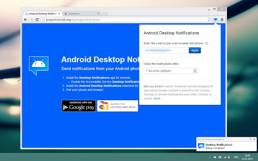
Task: Click the Android Desktop Notifications popup heading
Action: [x=171, y=33]
